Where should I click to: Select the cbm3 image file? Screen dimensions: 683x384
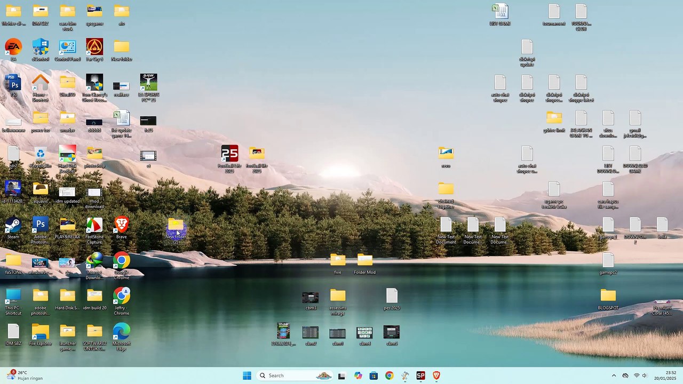click(311, 298)
